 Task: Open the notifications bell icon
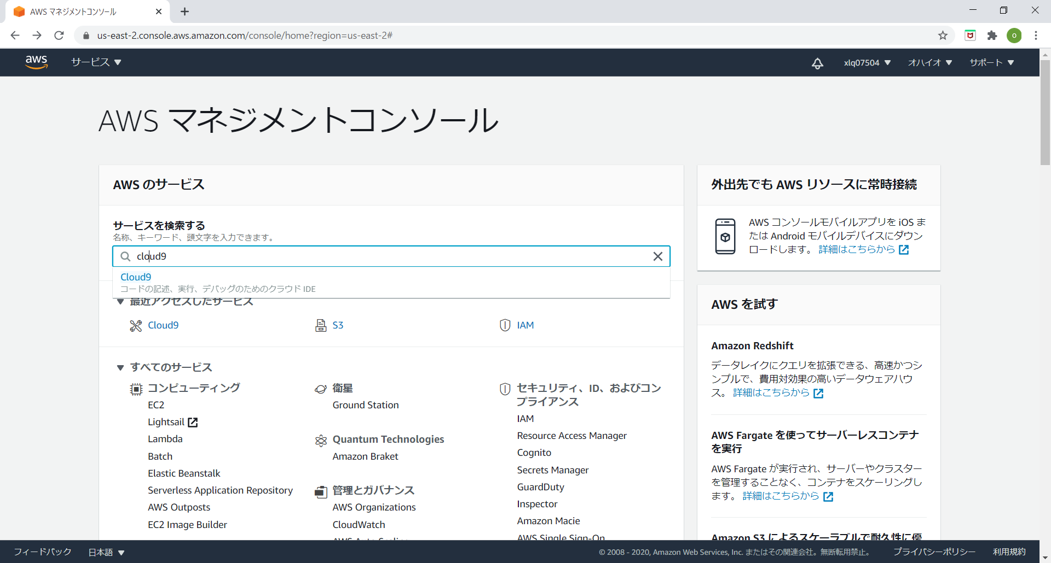817,63
